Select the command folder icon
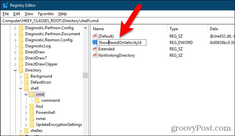Viewport: 235px width, 136px height. click(x=37, y=100)
